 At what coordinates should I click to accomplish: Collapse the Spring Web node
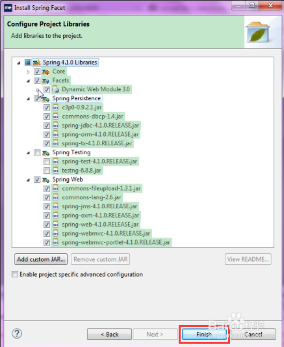point(28,180)
